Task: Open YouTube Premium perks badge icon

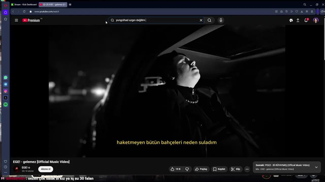Action: (x=291, y=20)
